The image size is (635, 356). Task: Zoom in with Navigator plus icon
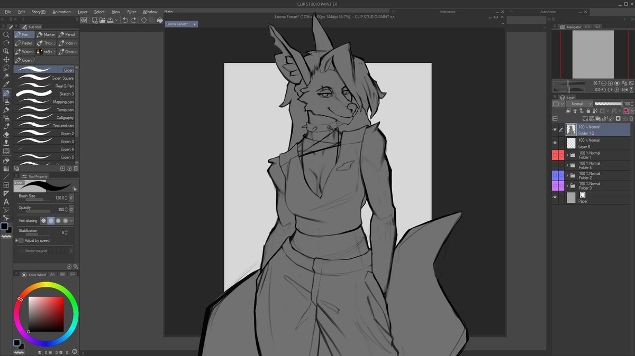click(x=611, y=83)
